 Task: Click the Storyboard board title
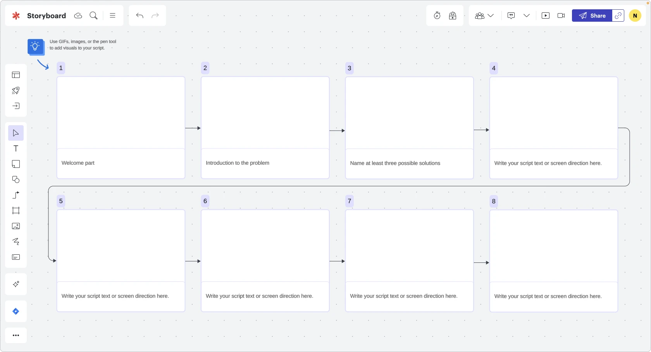[x=46, y=16]
